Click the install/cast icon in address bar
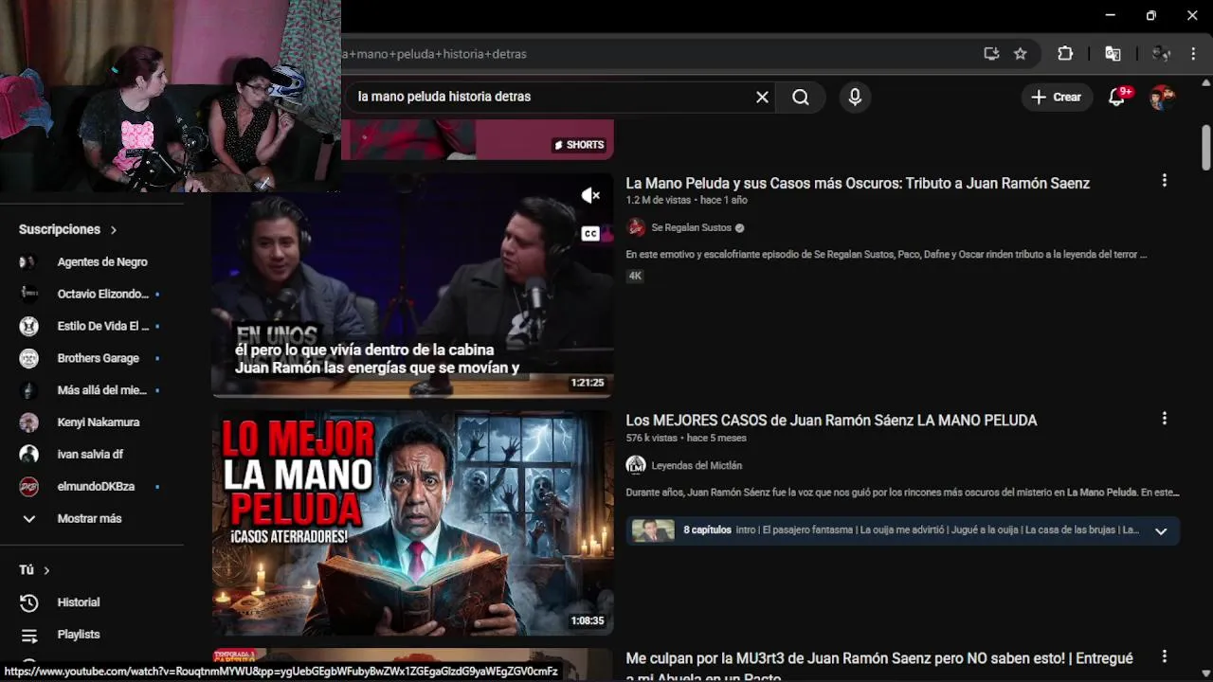This screenshot has height=682, width=1213. (x=991, y=54)
